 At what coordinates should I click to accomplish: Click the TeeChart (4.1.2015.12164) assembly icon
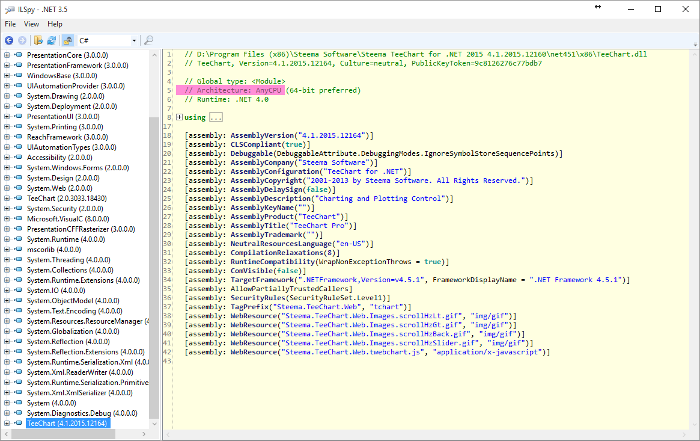18,423
